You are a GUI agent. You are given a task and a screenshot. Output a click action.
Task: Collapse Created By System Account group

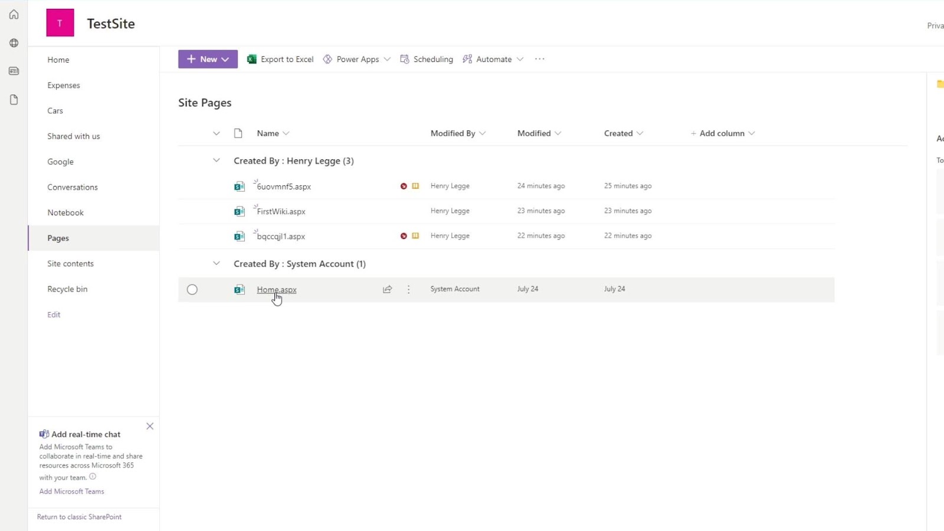[x=217, y=263]
